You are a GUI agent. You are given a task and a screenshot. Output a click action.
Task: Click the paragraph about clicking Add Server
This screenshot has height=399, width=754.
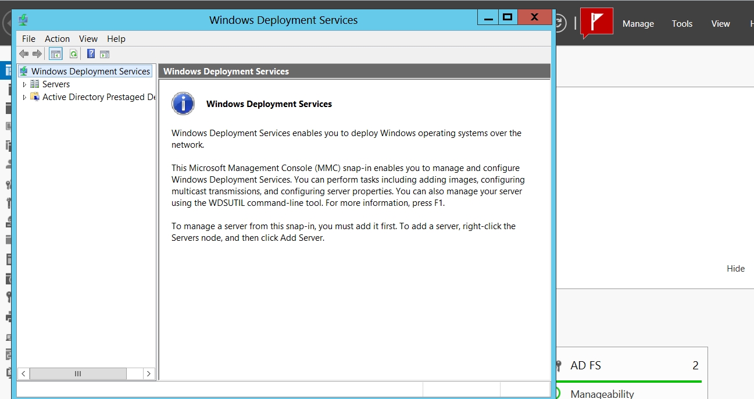(344, 232)
